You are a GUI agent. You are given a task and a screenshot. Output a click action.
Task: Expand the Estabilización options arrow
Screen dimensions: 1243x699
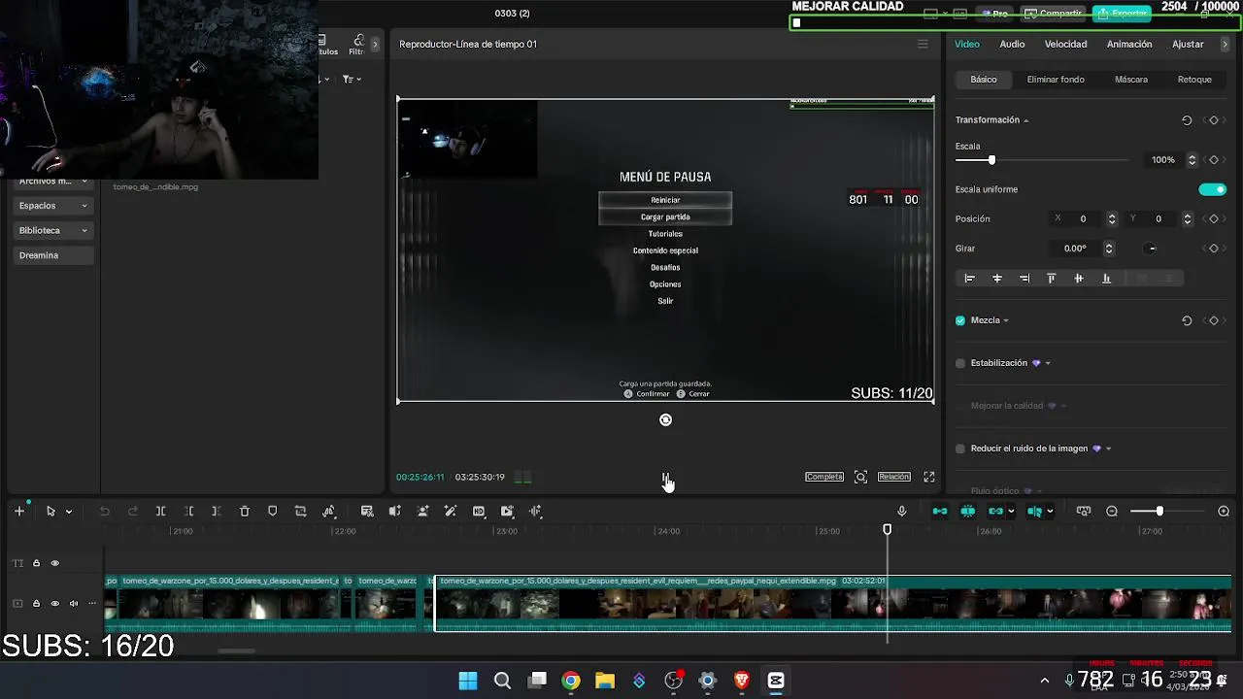pyautogui.click(x=1047, y=363)
